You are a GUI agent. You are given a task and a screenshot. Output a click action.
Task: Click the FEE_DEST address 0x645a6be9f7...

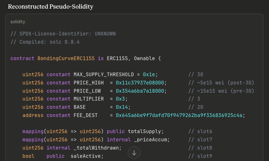(179, 115)
